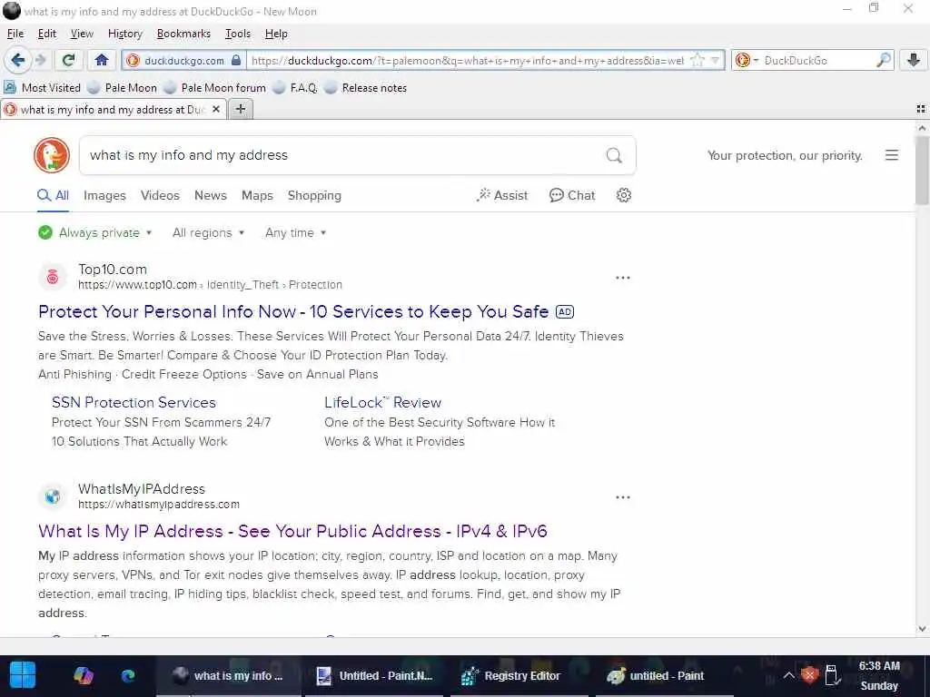Open more options for the WhatIsMyIPAddress result
The width and height of the screenshot is (930, 697).
click(623, 497)
